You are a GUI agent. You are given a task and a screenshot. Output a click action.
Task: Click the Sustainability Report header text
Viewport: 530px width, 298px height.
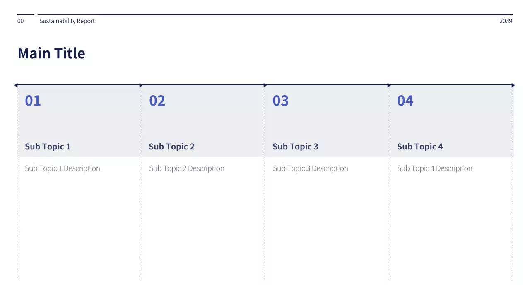(67, 21)
